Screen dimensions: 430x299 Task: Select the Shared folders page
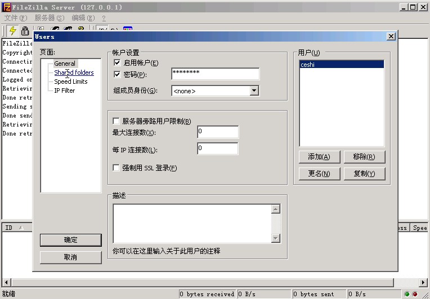(74, 73)
